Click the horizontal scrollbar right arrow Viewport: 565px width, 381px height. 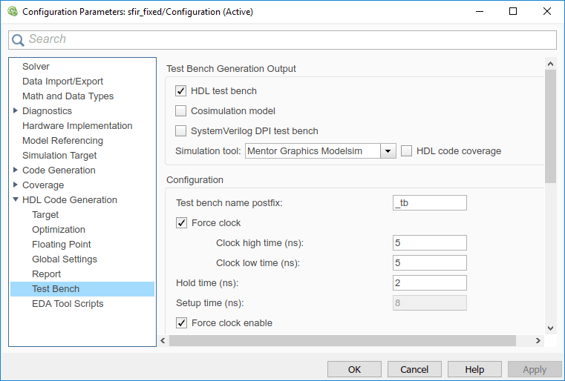click(x=538, y=340)
